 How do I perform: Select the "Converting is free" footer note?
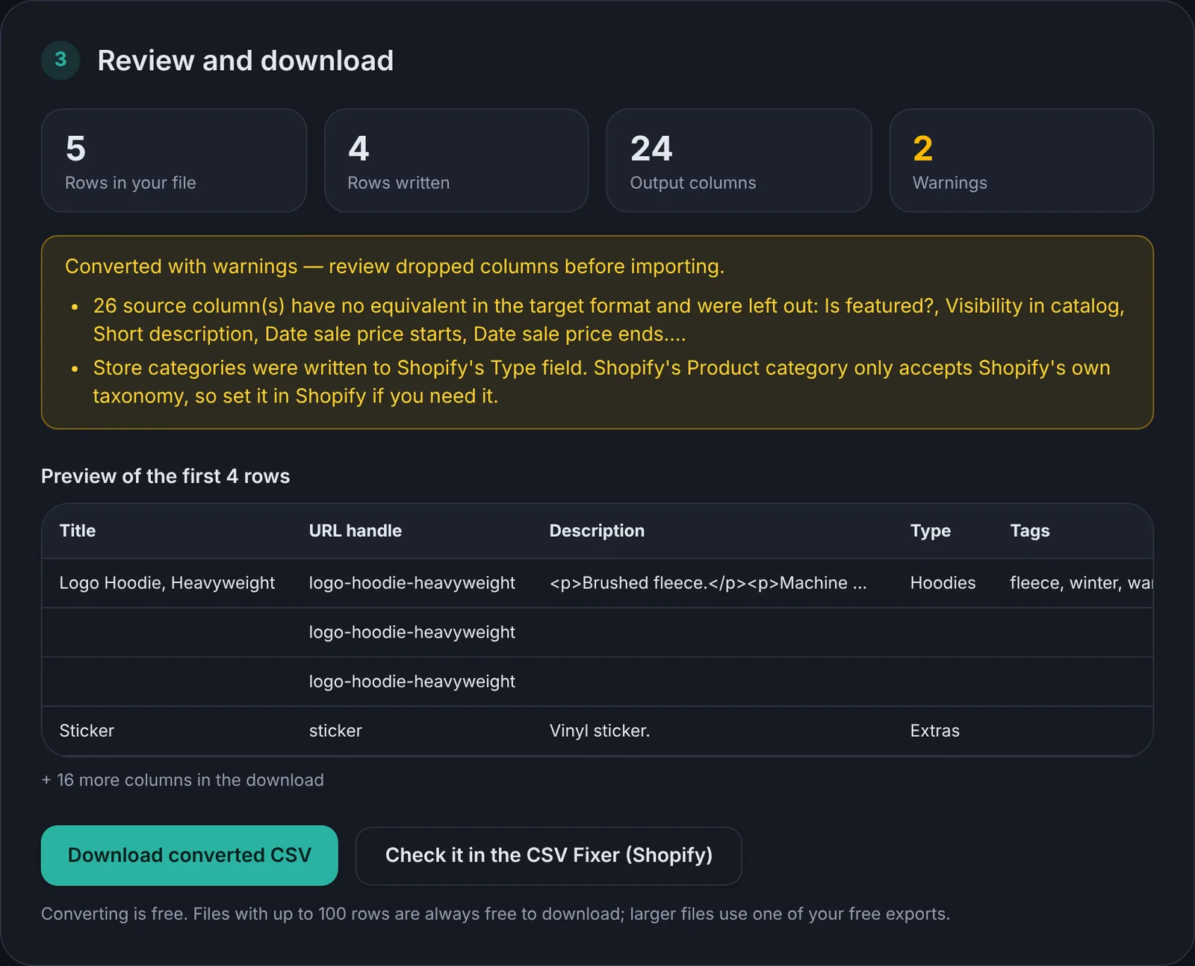pyautogui.click(x=495, y=914)
